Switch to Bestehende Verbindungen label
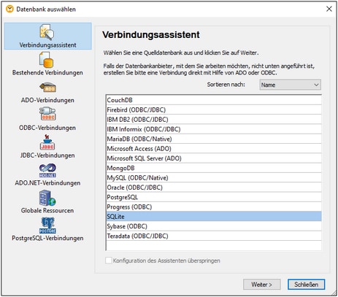The image size is (338, 297). tap(47, 72)
